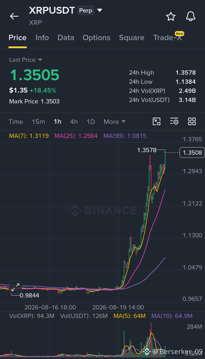Select the 1D chart interval

coord(91,122)
